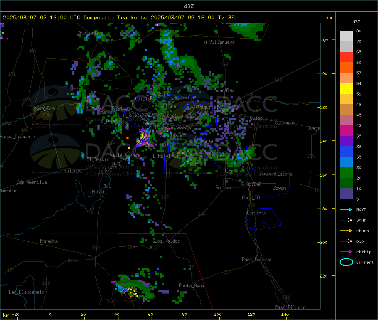Click the Paso_El_Loro map label
This screenshot has height=320, width=378.
pos(290,307)
